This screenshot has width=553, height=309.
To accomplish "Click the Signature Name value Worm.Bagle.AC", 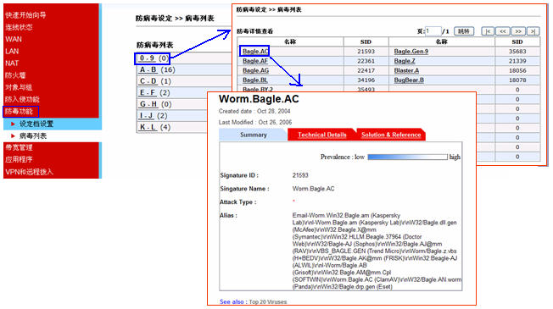I will [313, 189].
